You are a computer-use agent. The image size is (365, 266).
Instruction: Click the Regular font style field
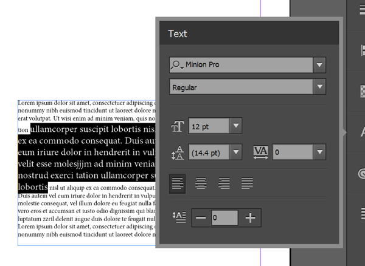241,87
